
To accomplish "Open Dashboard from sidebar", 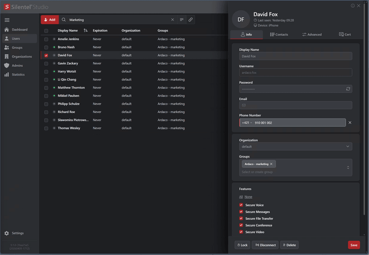I will (20, 30).
